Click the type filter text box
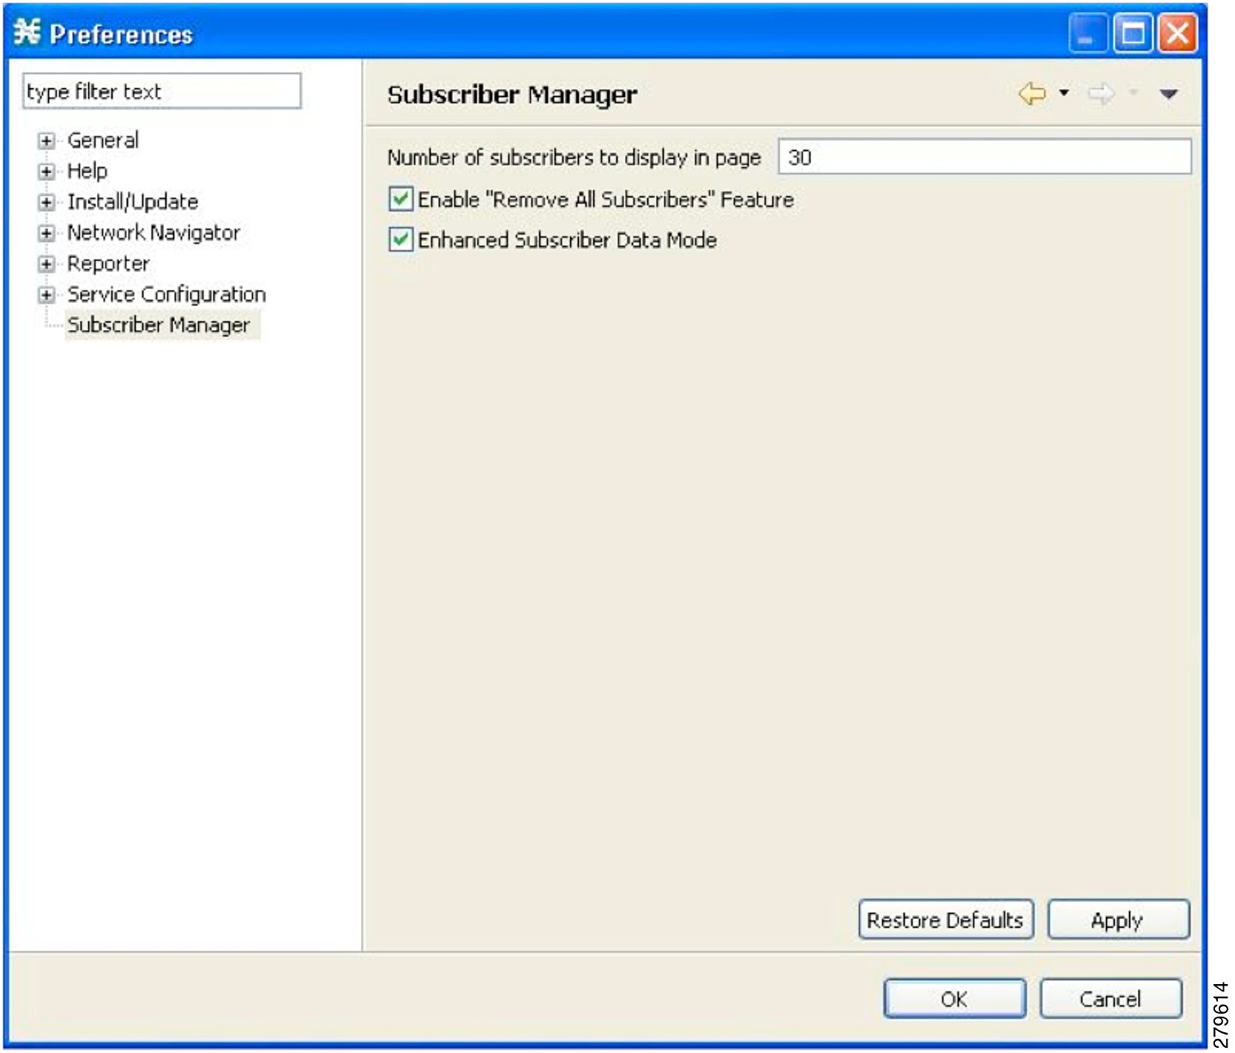The height and width of the screenshot is (1053, 1235). (x=162, y=92)
